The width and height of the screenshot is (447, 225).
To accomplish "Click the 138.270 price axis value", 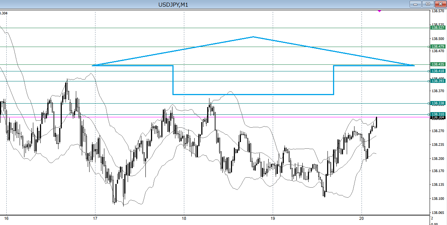I will [438, 131].
